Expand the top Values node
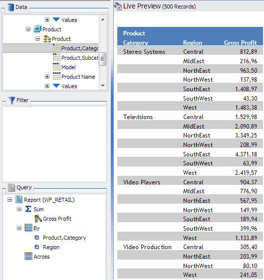Image resolution: width=264 pixels, height=280 pixels. [47, 20]
